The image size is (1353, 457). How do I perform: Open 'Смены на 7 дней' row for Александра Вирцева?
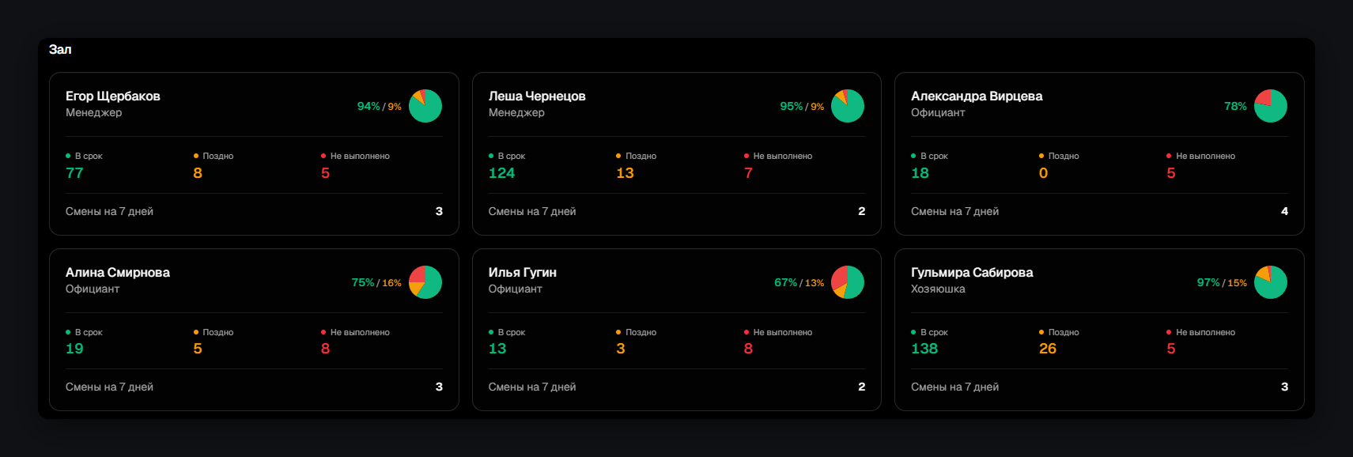[1099, 211]
